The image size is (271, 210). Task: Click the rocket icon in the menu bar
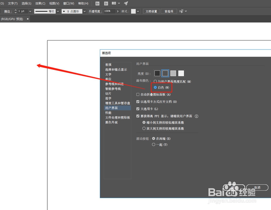tap(125, 4)
